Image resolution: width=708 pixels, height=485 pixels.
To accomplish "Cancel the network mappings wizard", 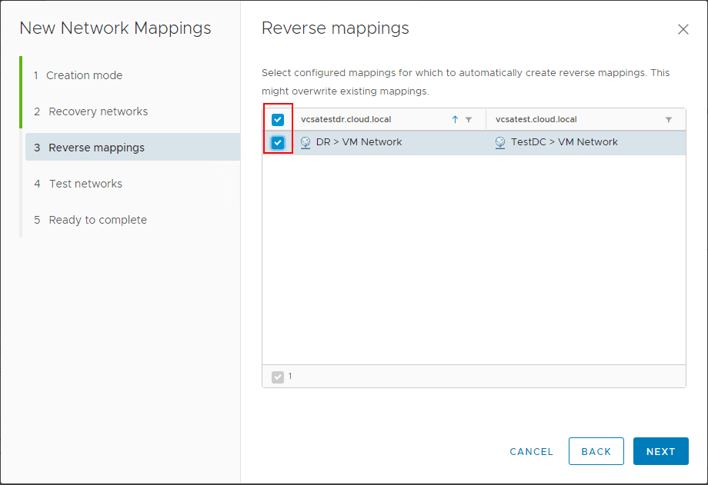I will click(531, 452).
